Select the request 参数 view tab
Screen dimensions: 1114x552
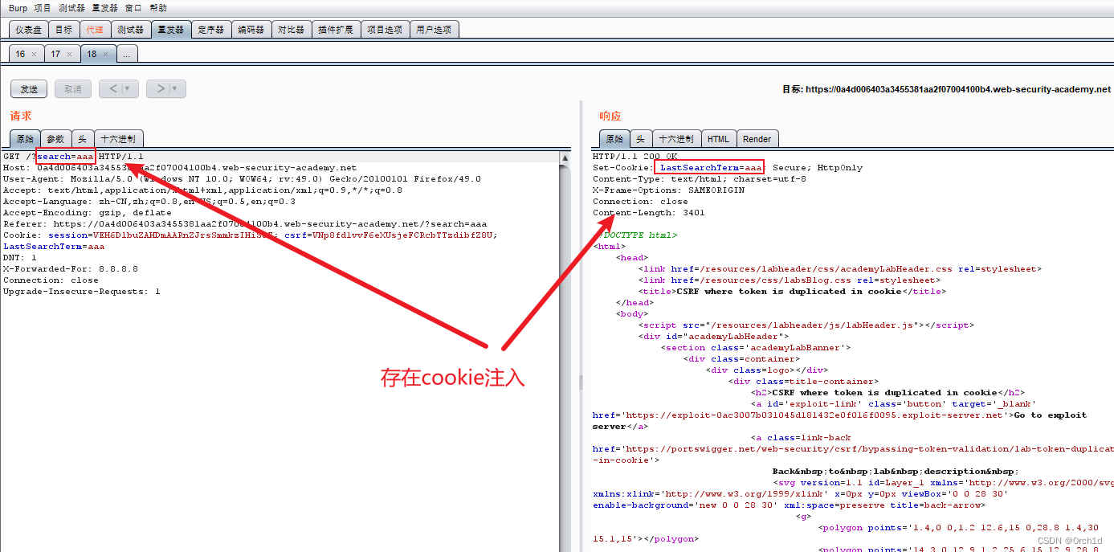[56, 139]
